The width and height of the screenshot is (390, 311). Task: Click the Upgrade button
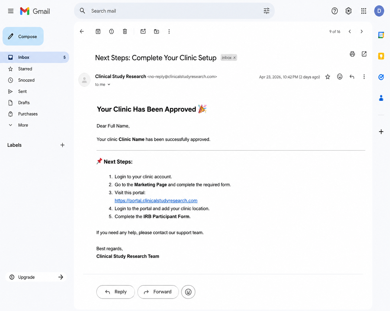coord(36,277)
